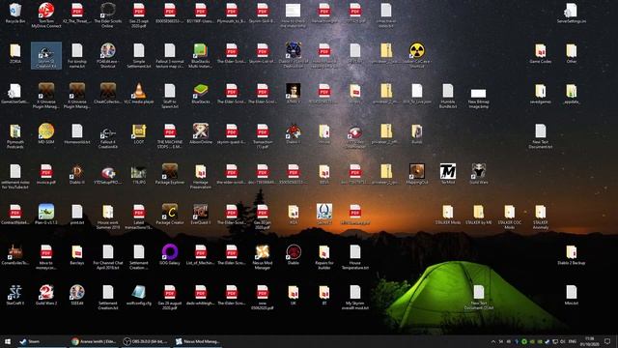Select the Diablo 2 Backup folder
The width and height of the screenshot is (618, 348).
pos(571,255)
